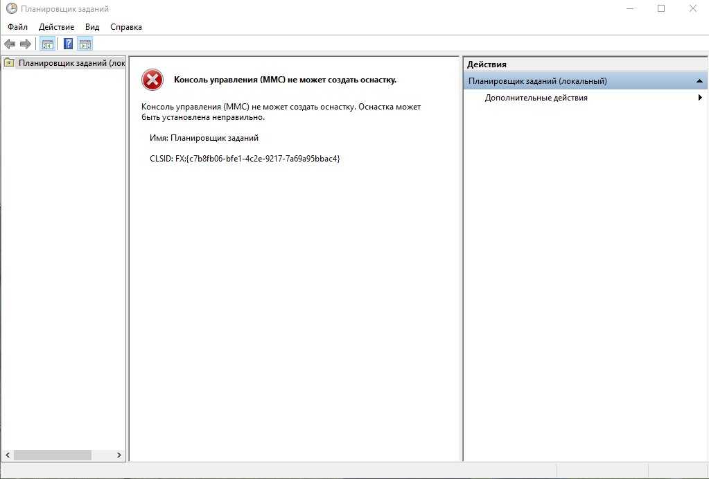Viewport: 709px width, 479px height.
Task: Click the bold error heading about MMC
Action: pyautogui.click(x=286, y=80)
